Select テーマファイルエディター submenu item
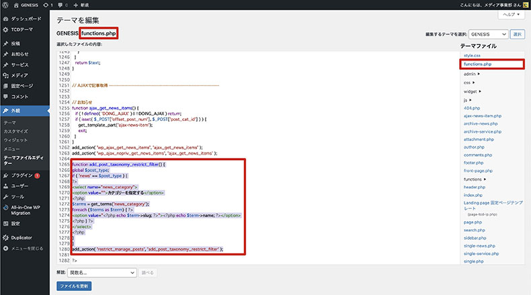Viewport: 531px width, 295px height. click(x=24, y=160)
